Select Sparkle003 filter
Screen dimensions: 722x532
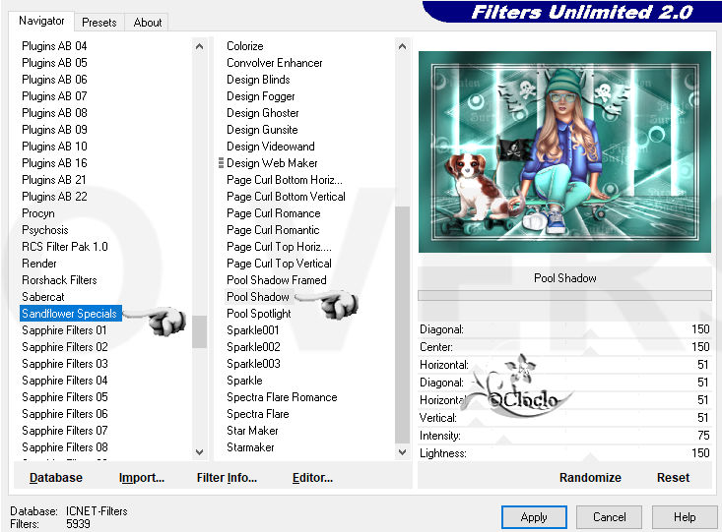click(x=253, y=364)
